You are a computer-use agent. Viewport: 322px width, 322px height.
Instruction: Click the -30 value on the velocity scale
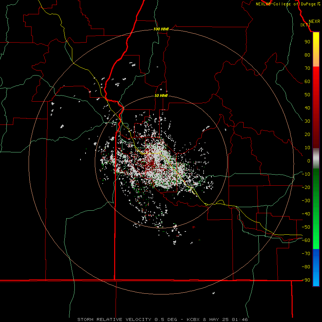306,201
